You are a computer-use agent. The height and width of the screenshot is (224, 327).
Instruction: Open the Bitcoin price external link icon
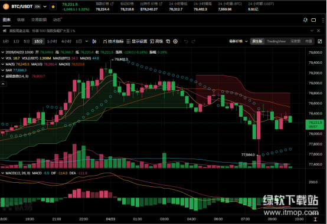tap(161, 4)
